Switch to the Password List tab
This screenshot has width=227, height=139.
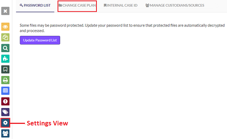[35, 6]
